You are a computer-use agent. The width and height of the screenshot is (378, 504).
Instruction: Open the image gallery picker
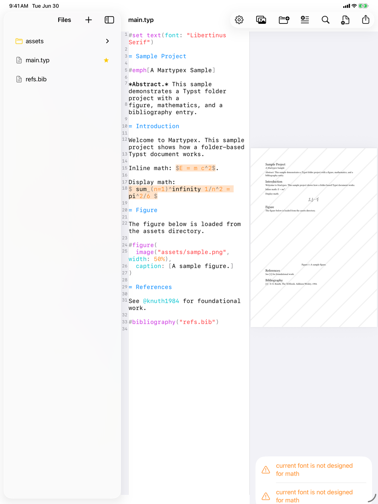[261, 20]
